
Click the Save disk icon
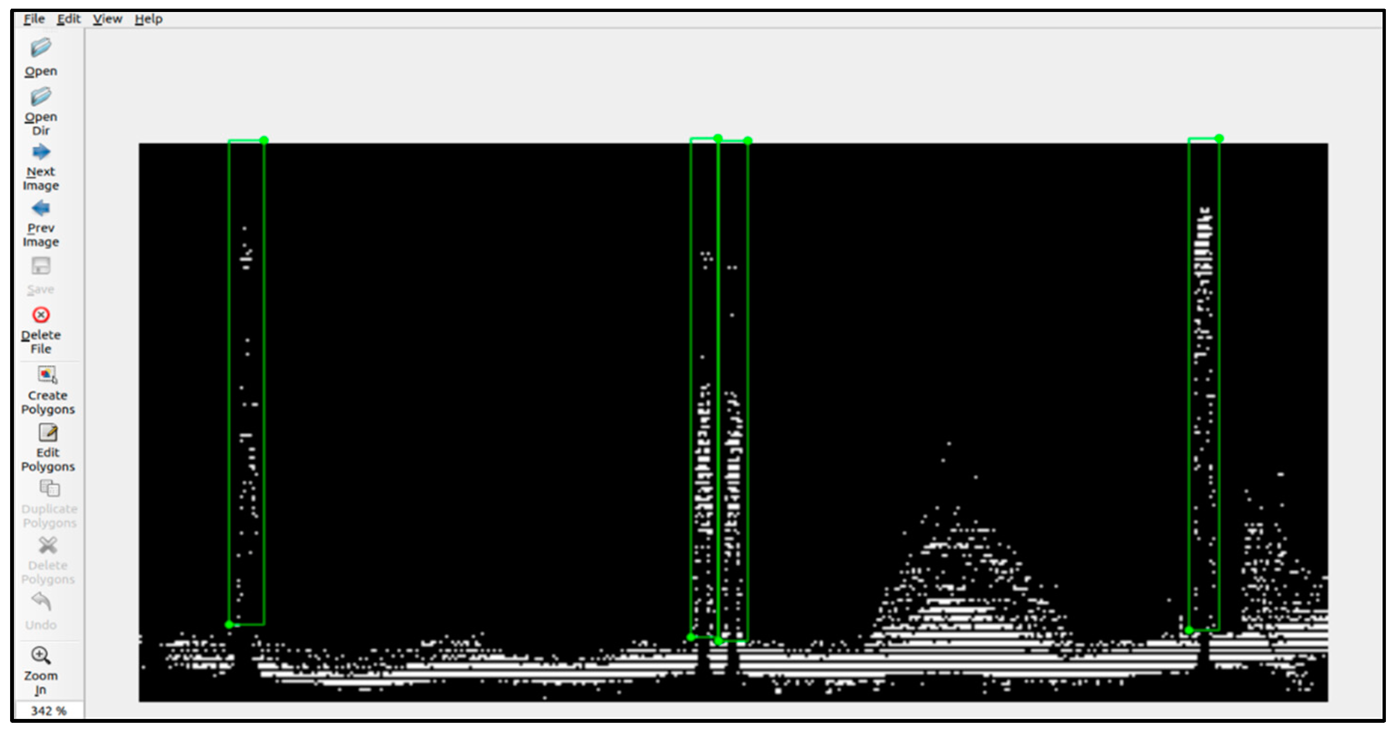(40, 266)
